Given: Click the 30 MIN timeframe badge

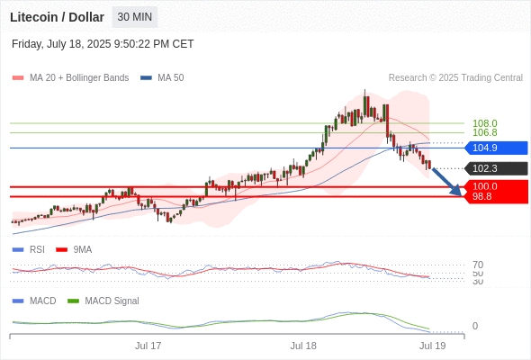Looking at the screenshot, I should pyautogui.click(x=135, y=17).
